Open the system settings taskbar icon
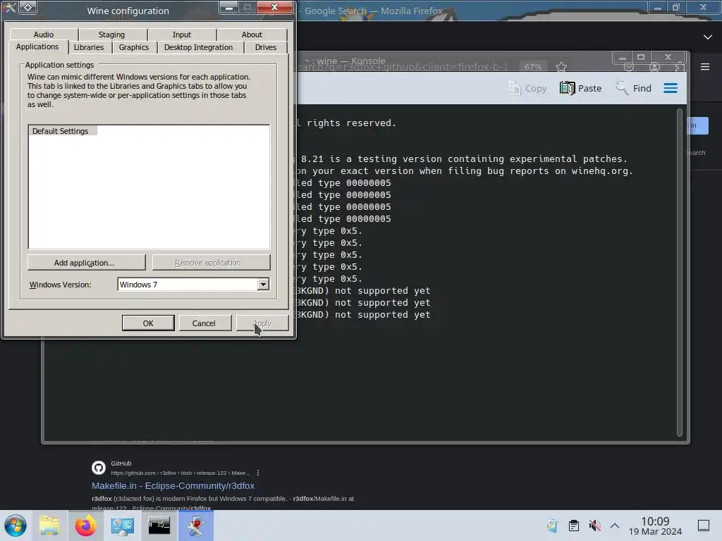The height and width of the screenshot is (541, 722). pos(123,526)
